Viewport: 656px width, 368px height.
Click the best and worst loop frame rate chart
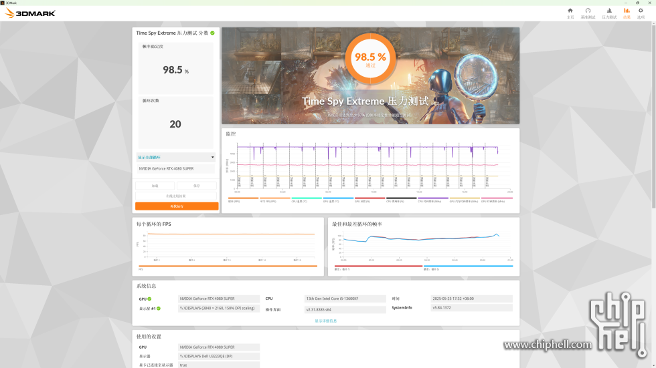pos(423,246)
